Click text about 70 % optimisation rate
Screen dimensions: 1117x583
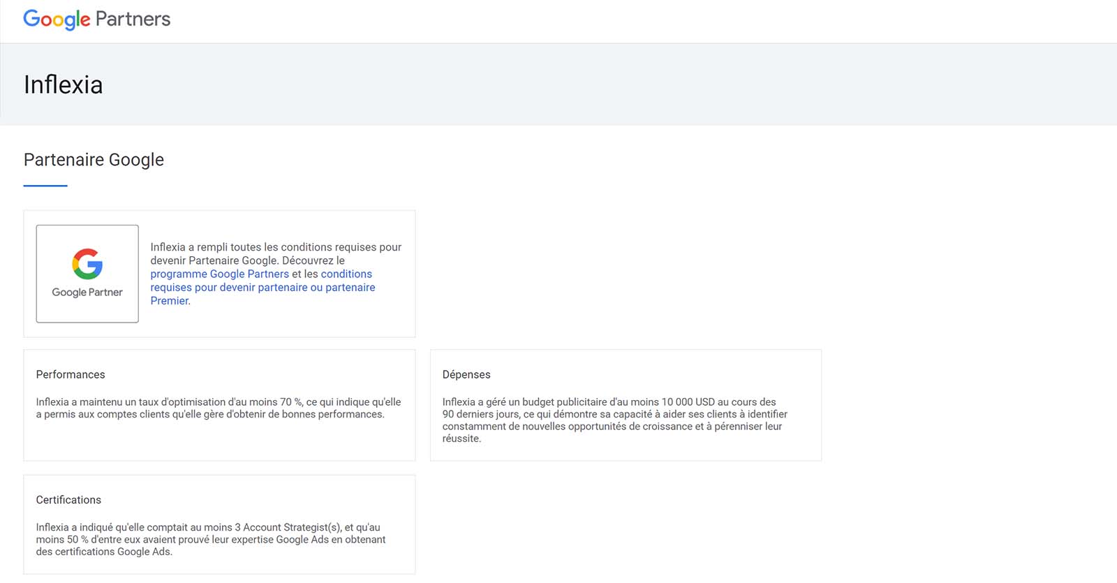click(219, 408)
